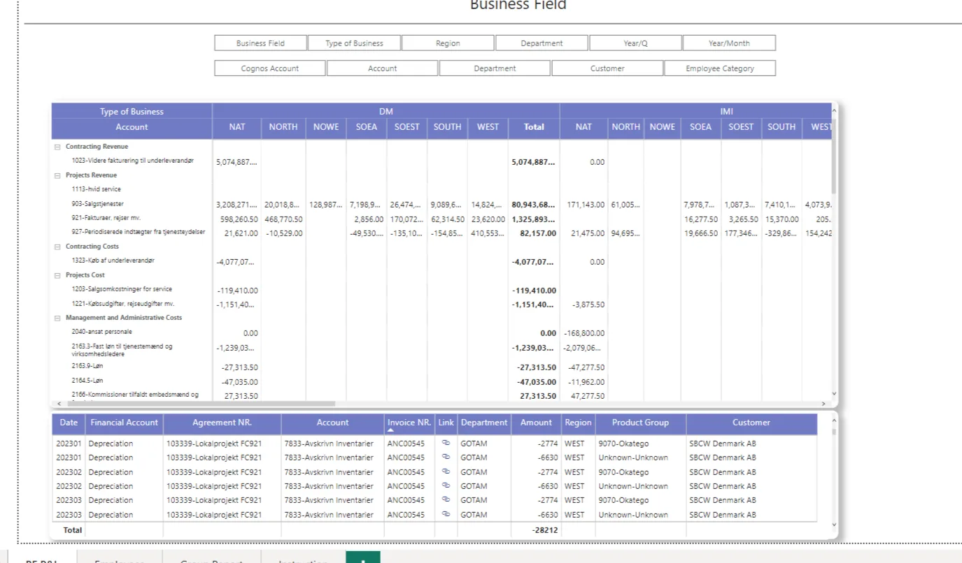Sort details table by Amount header
The height and width of the screenshot is (563, 962).
[x=536, y=423]
